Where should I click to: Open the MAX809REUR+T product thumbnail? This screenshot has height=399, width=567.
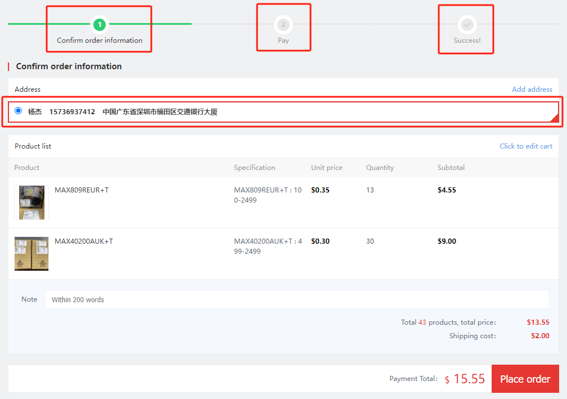click(31, 203)
